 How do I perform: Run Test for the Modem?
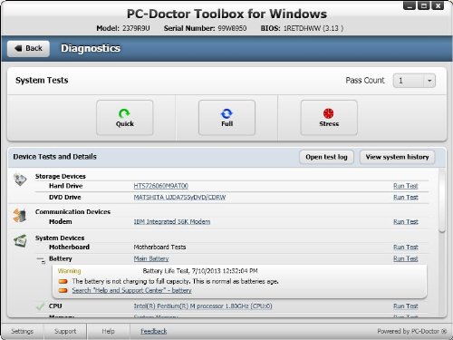coord(406,221)
